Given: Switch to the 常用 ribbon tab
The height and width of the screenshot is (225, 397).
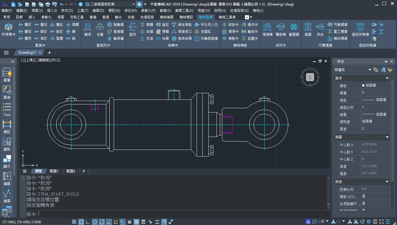Looking at the screenshot, I should pos(7,17).
